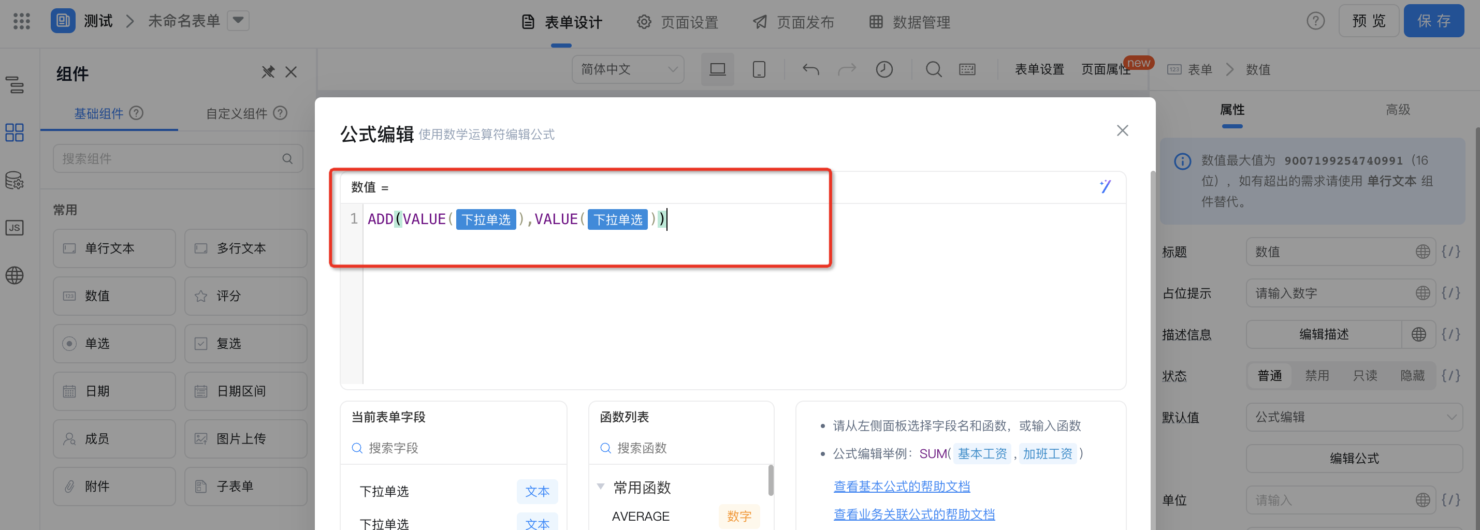1480x530 pixels.
Task: Click the blue form app logo icon
Action: [63, 21]
